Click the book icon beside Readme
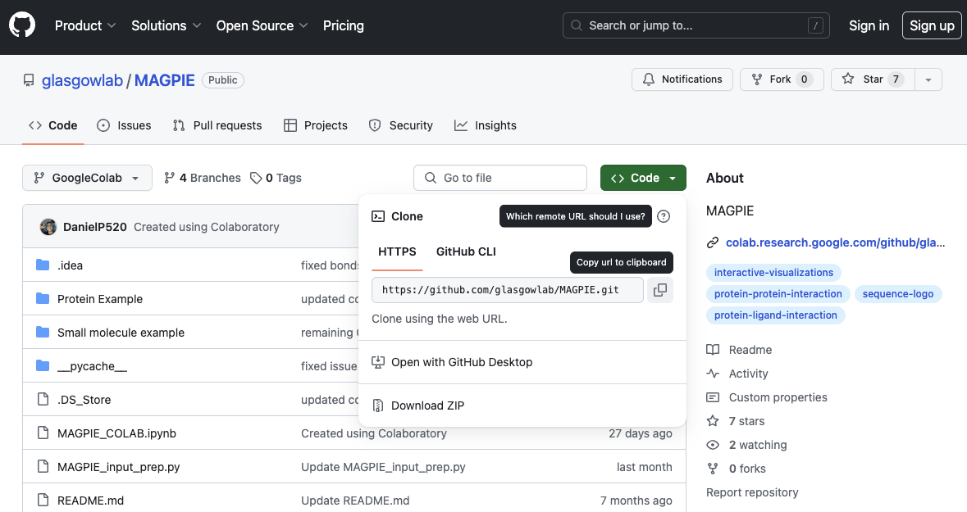Screen dimensions: 967x512 tap(713, 349)
